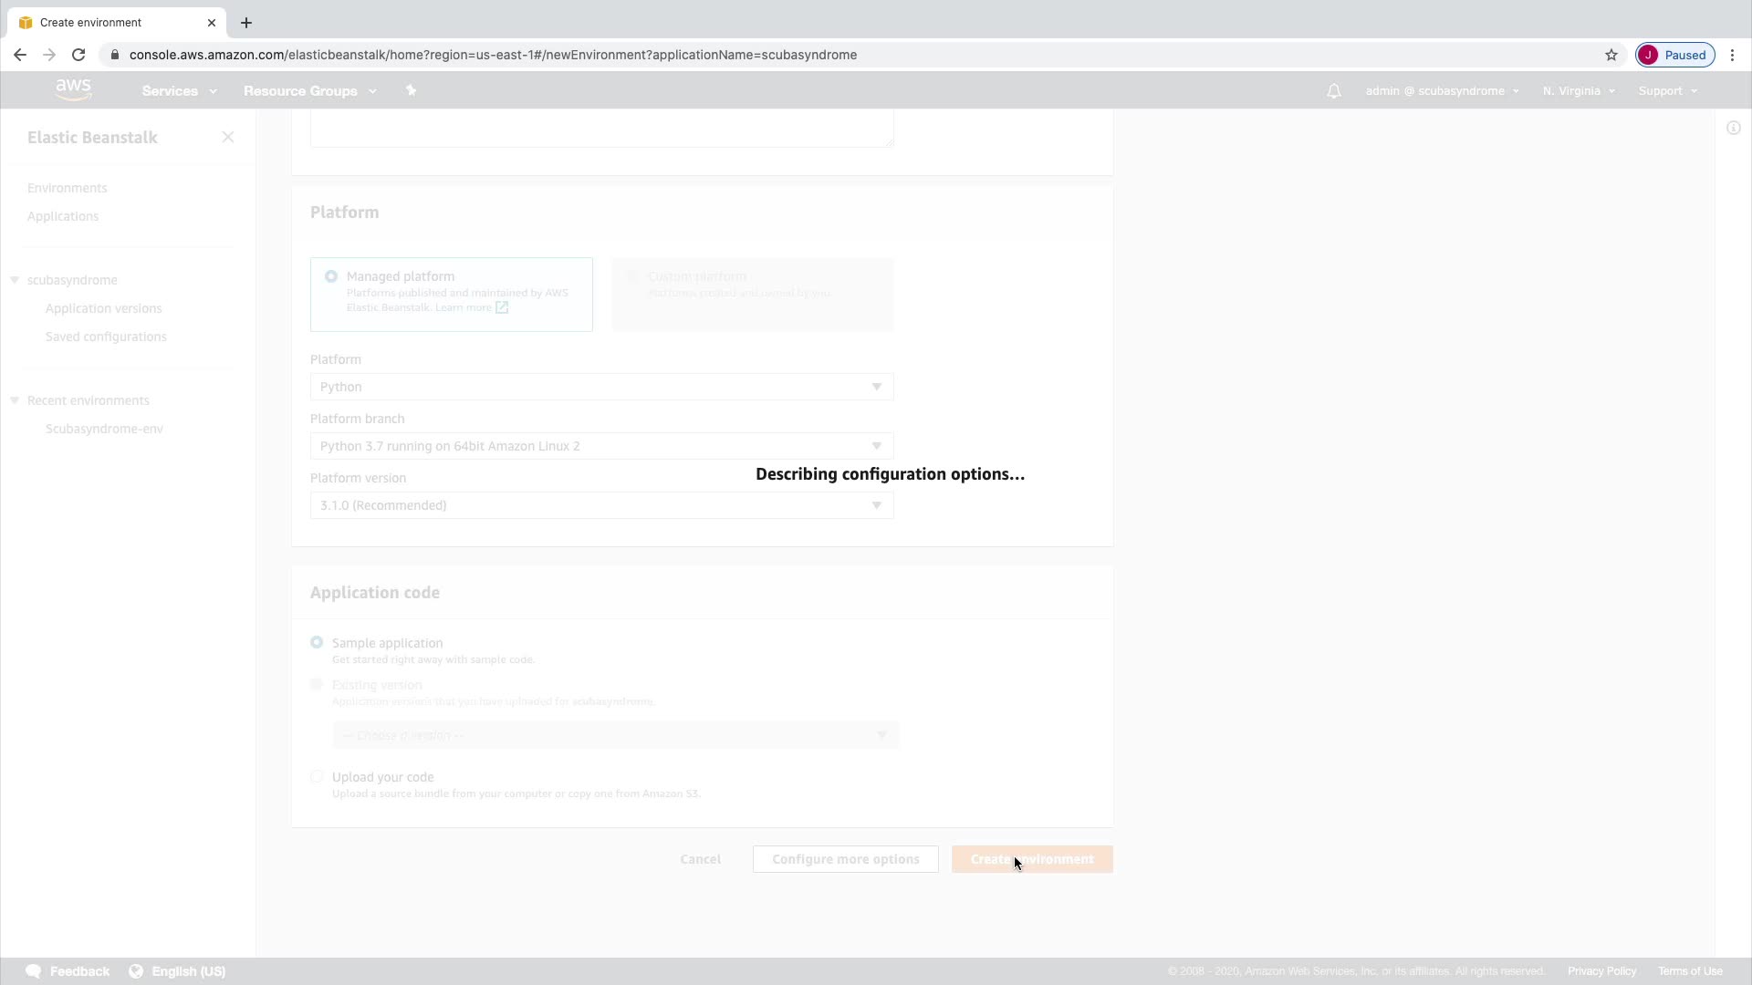This screenshot has height=985, width=1752.
Task: Click the AWS logo home icon
Action: (x=73, y=89)
